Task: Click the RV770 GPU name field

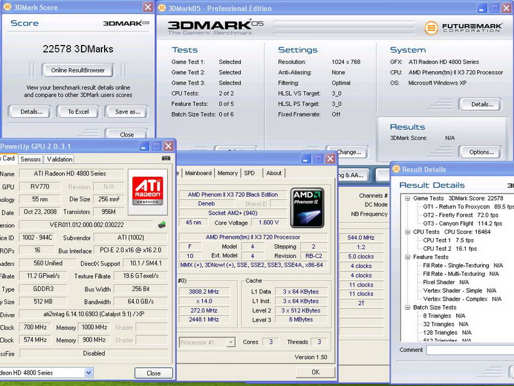Action: tap(40, 187)
